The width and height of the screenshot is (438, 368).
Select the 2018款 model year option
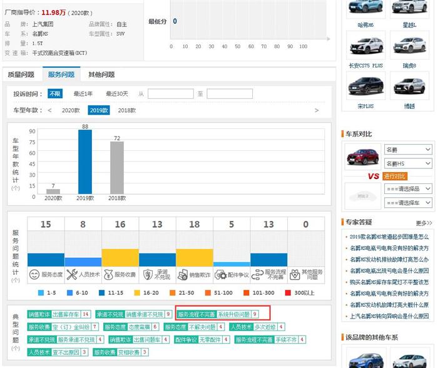click(127, 110)
